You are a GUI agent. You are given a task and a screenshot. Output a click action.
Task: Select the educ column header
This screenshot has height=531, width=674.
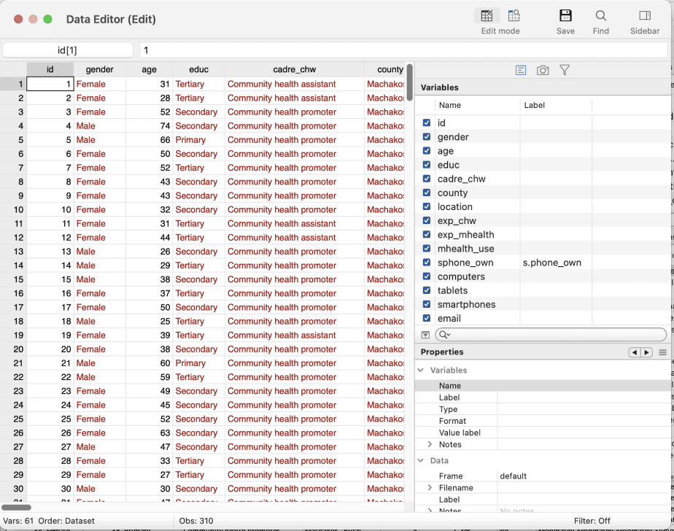pyautogui.click(x=198, y=69)
